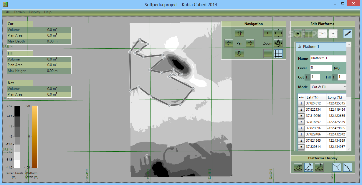
Task: Click the Platforms Display panel title
Action: [x=323, y=158]
